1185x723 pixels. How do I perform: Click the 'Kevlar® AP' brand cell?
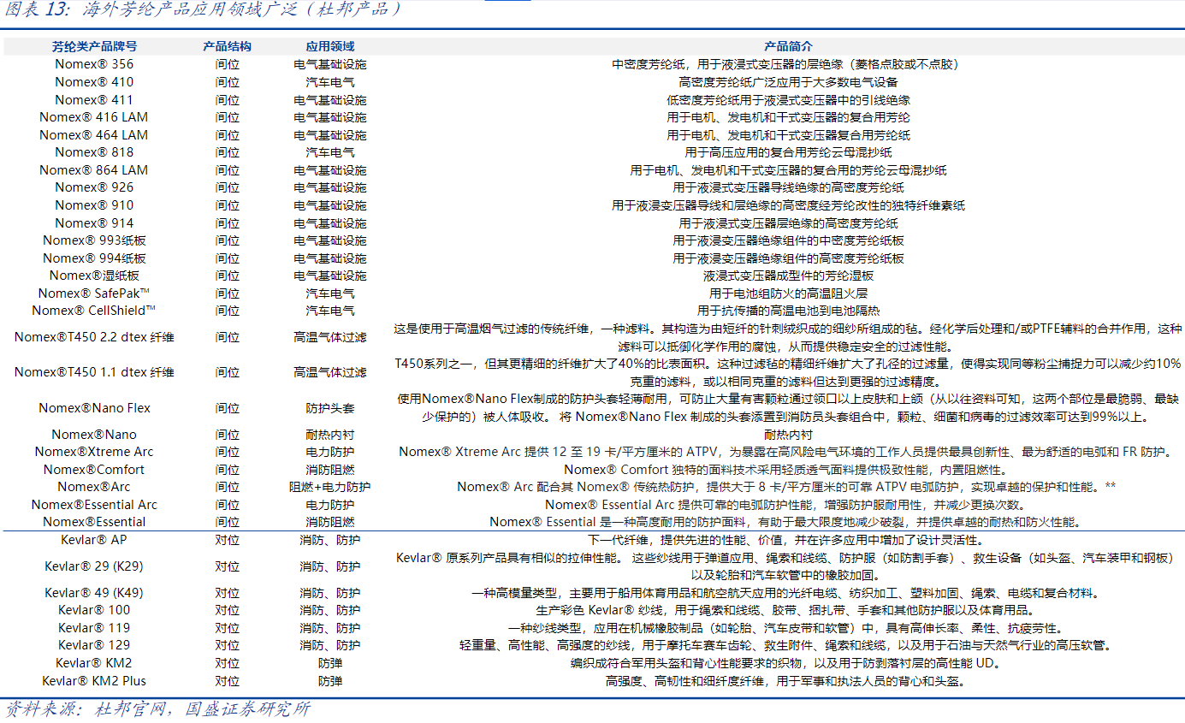pyautogui.click(x=94, y=540)
